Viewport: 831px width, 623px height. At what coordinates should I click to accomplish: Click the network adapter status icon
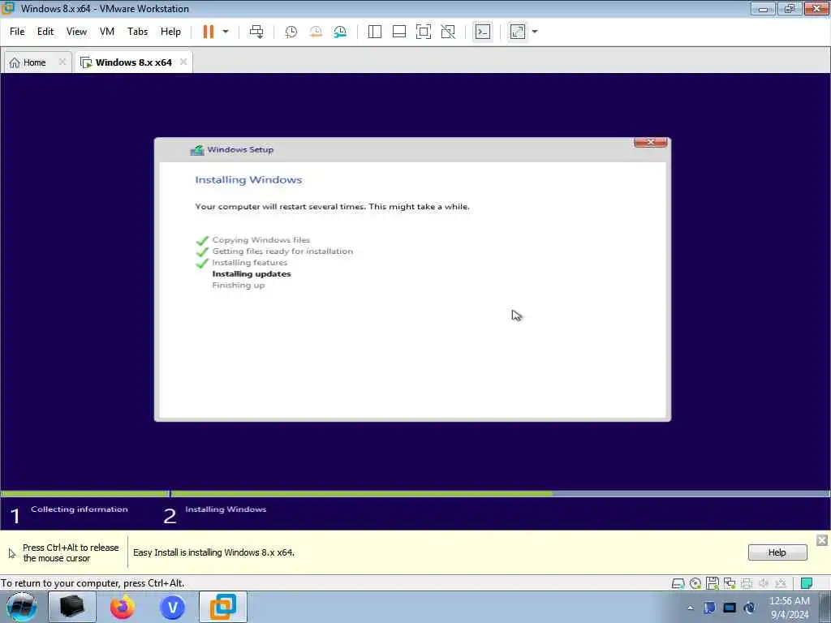click(730, 584)
